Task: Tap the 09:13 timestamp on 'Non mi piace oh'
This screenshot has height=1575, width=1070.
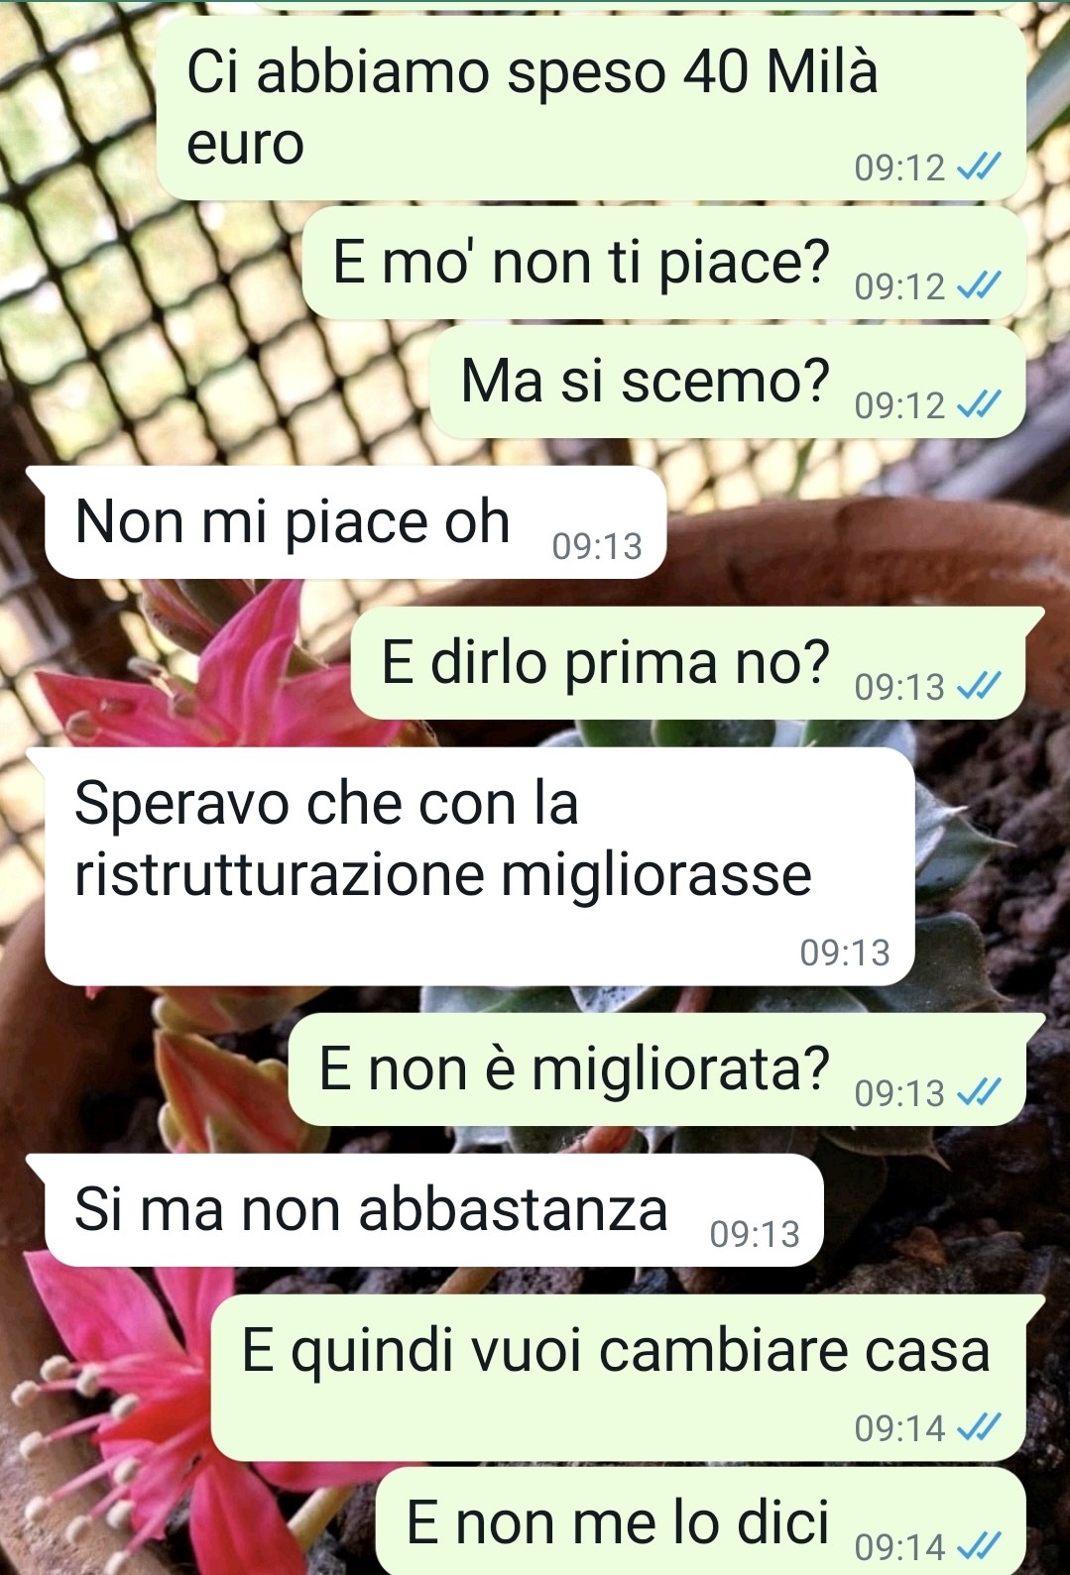Action: pyautogui.click(x=597, y=546)
